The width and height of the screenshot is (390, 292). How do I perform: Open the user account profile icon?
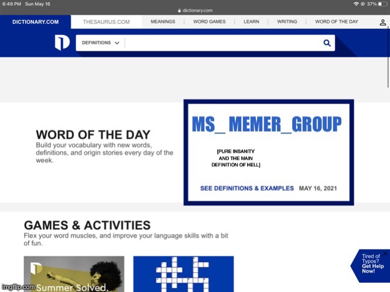(x=383, y=22)
